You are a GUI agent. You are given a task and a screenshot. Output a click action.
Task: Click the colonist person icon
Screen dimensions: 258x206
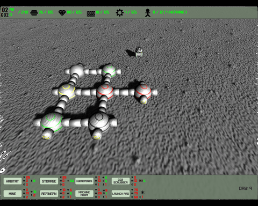pos(148,13)
